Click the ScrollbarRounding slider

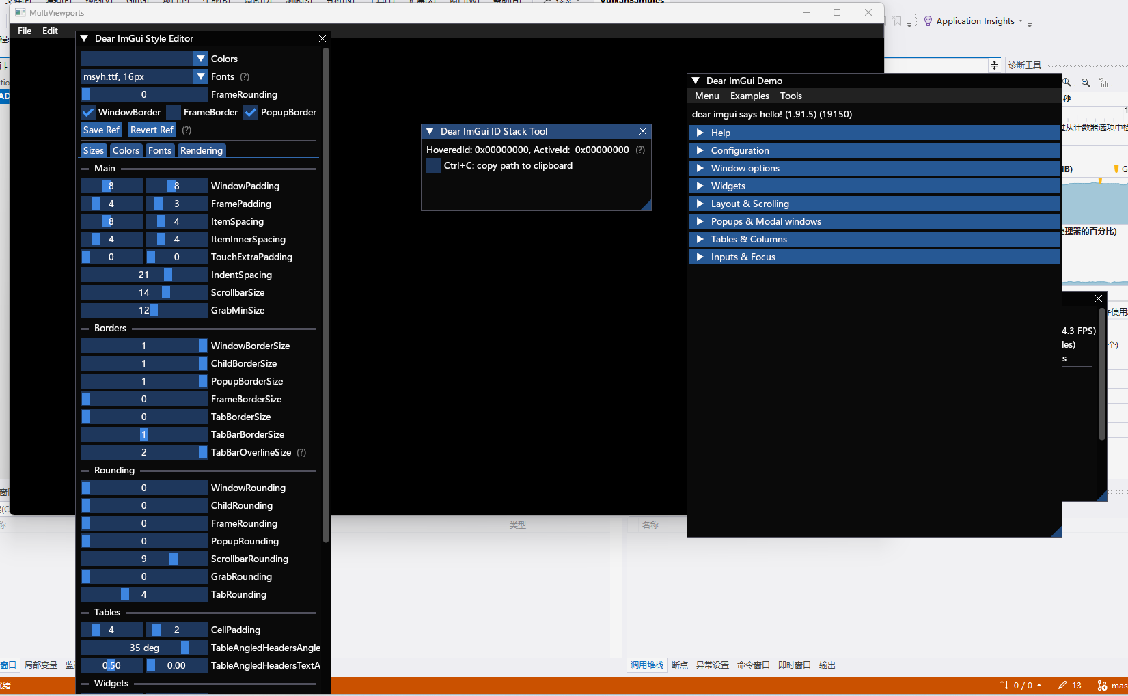pos(144,559)
